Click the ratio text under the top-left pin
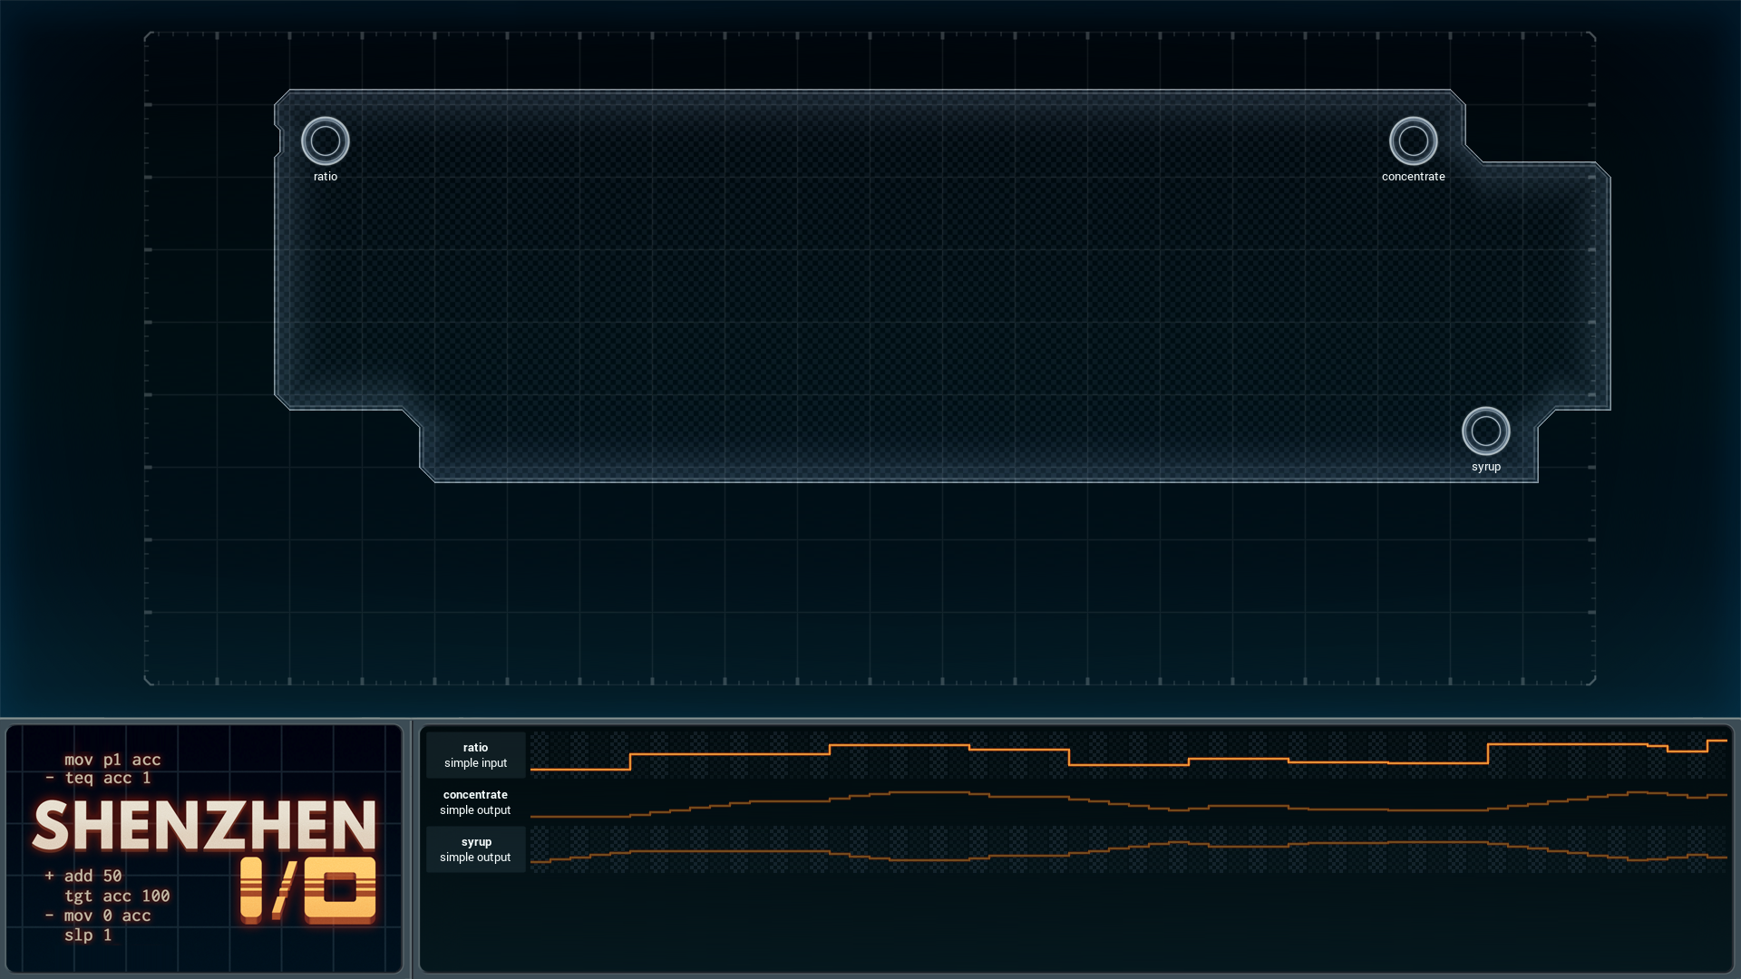Image resolution: width=1741 pixels, height=979 pixels. (326, 177)
